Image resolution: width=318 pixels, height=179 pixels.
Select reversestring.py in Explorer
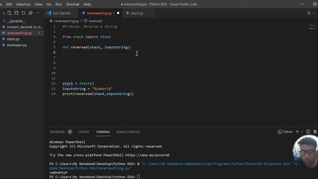click(x=19, y=33)
